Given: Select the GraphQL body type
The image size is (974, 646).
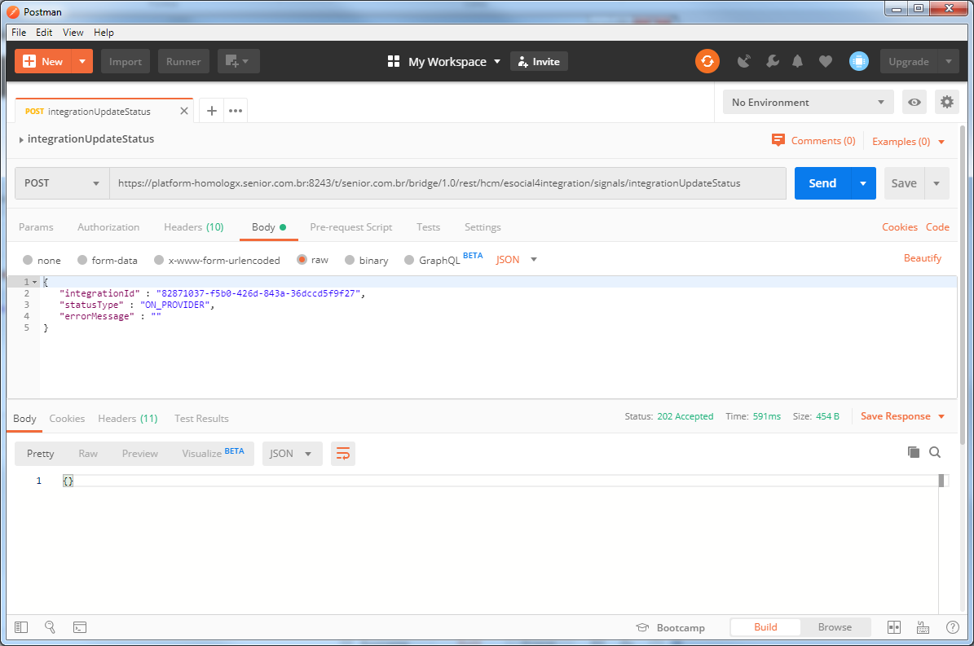Looking at the screenshot, I should coord(409,260).
